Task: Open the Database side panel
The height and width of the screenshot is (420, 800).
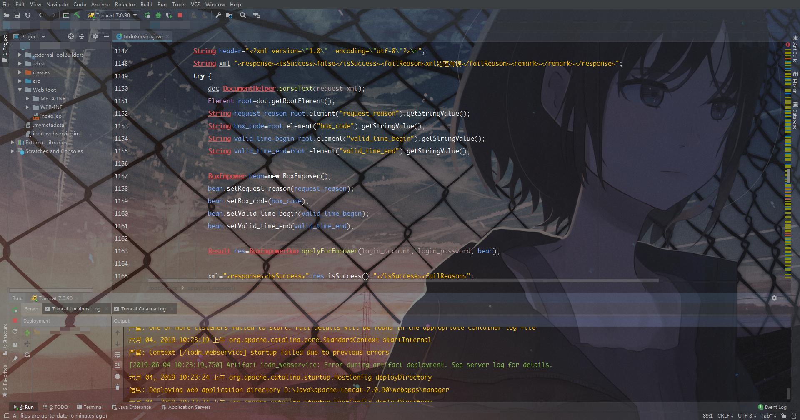Action: [795, 115]
